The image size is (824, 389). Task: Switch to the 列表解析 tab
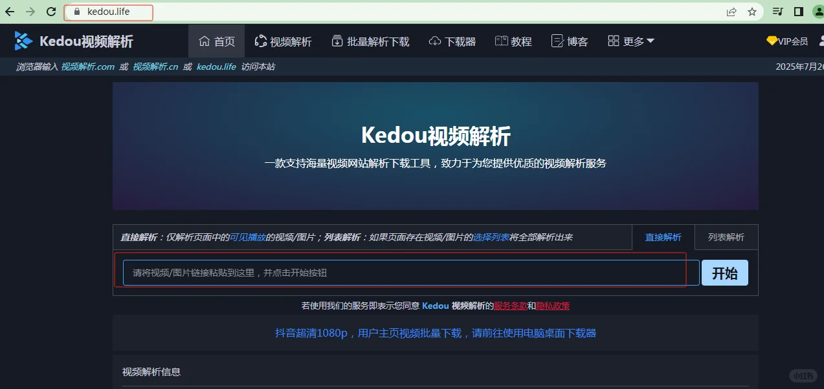[x=726, y=237]
